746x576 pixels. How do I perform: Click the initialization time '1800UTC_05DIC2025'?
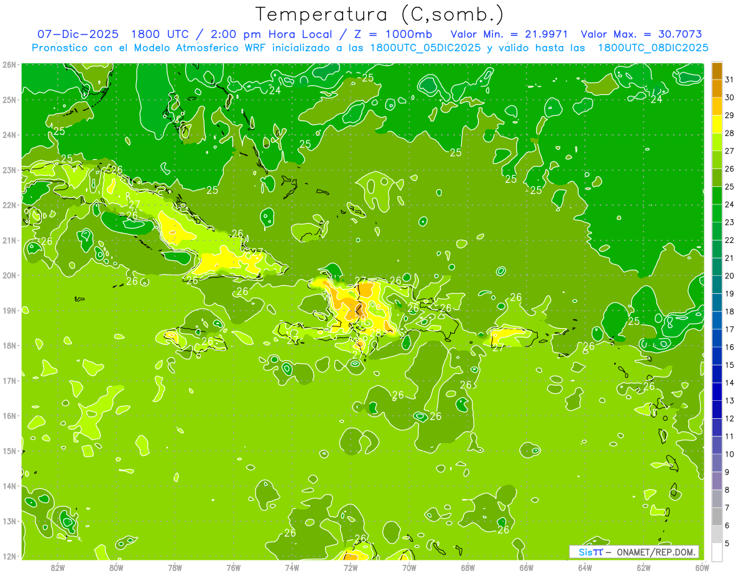click(x=425, y=48)
